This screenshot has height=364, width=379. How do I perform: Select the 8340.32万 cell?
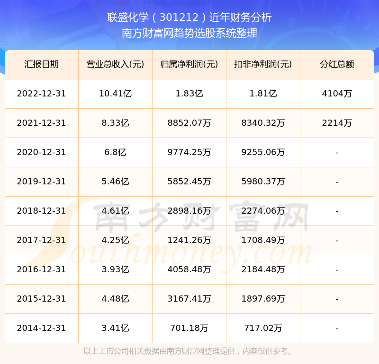click(263, 123)
